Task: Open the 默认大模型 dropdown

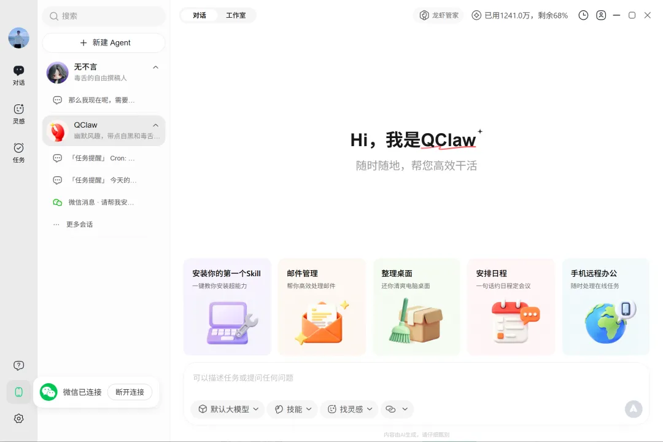Action: [228, 409]
